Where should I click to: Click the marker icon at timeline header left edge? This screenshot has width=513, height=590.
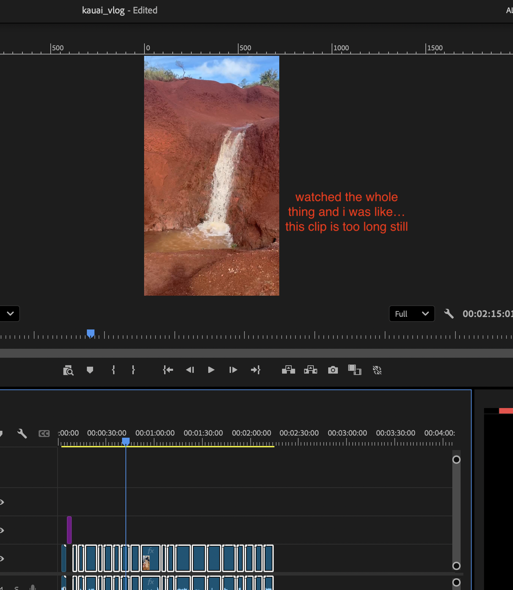click(1, 434)
